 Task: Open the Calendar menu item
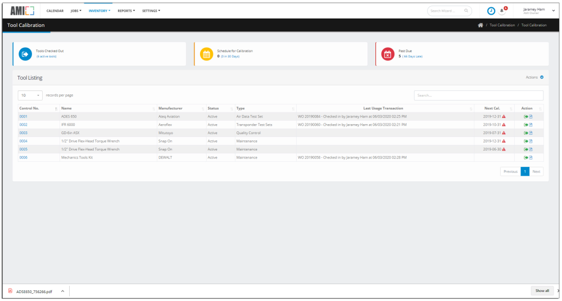[55, 11]
